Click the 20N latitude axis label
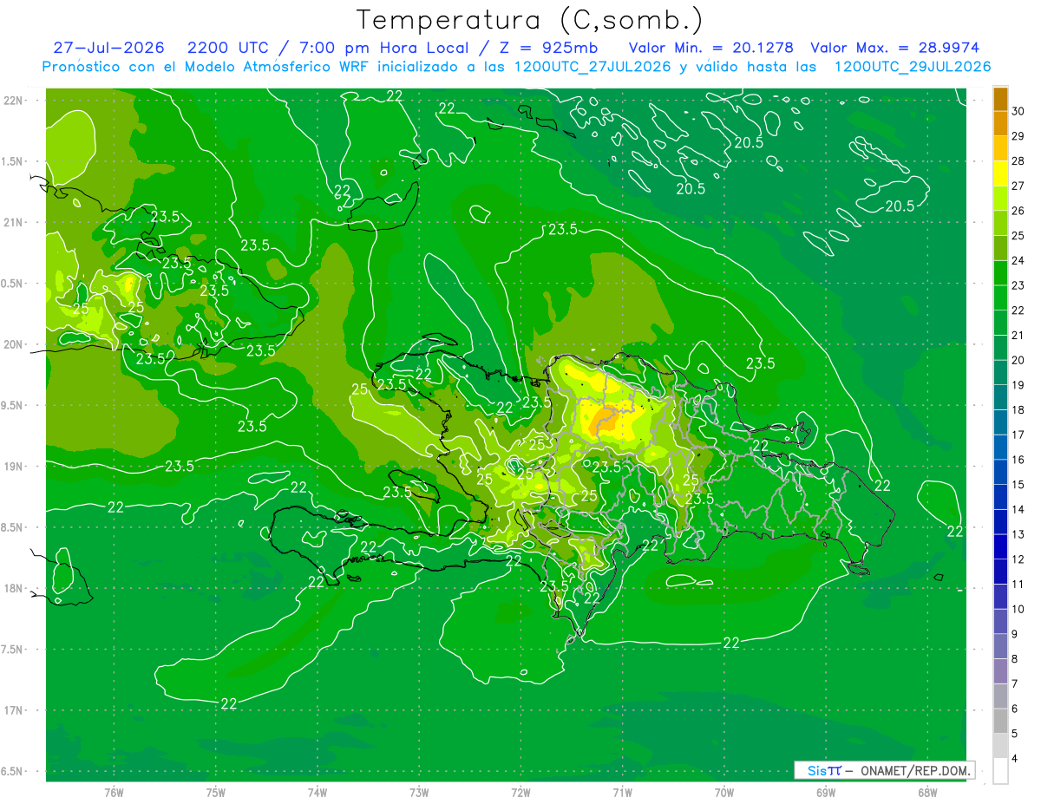Screen dimensions: 1041x804 click(14, 344)
